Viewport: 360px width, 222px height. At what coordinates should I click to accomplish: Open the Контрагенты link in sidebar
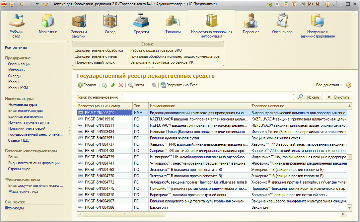(16, 47)
